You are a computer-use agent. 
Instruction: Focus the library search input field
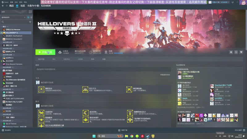click(x=16, y=22)
